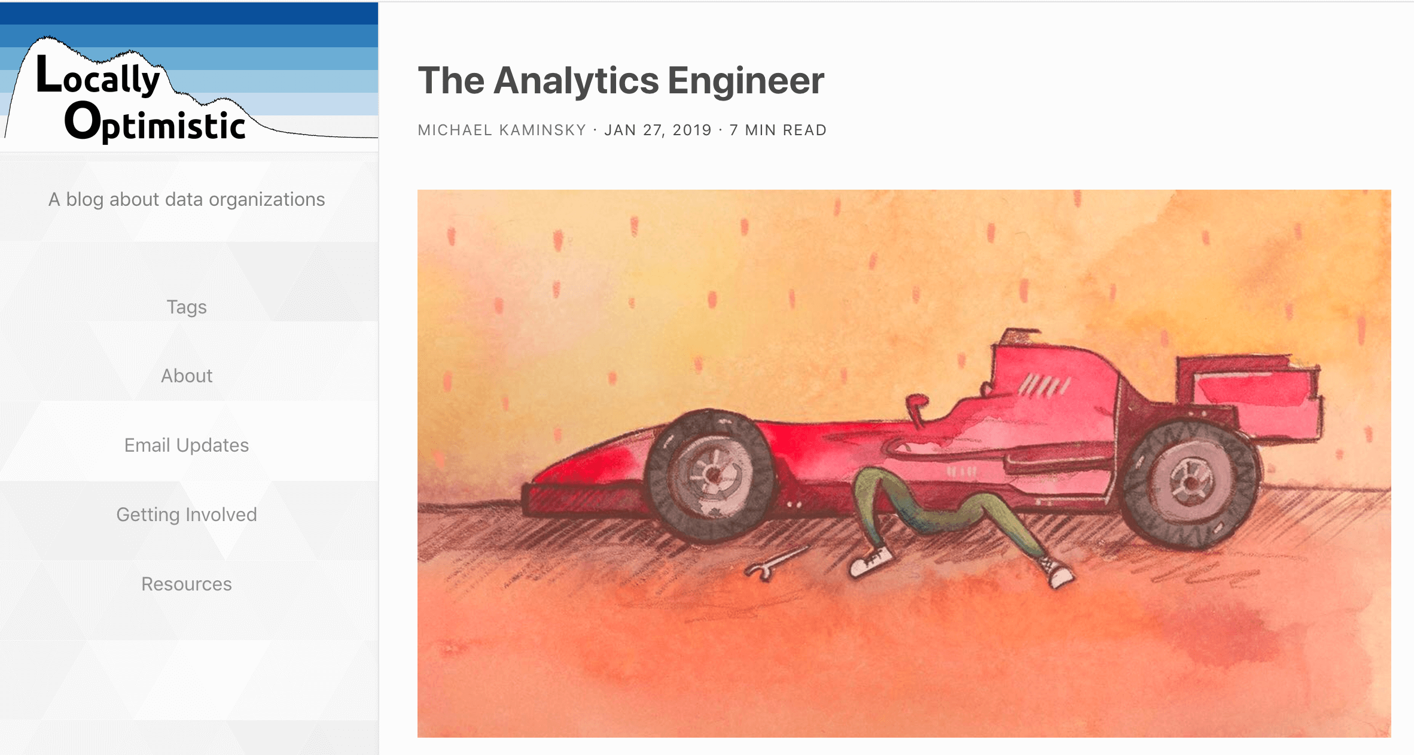This screenshot has width=1414, height=755.
Task: Open the post titled The Analytics Engineer
Action: [621, 81]
